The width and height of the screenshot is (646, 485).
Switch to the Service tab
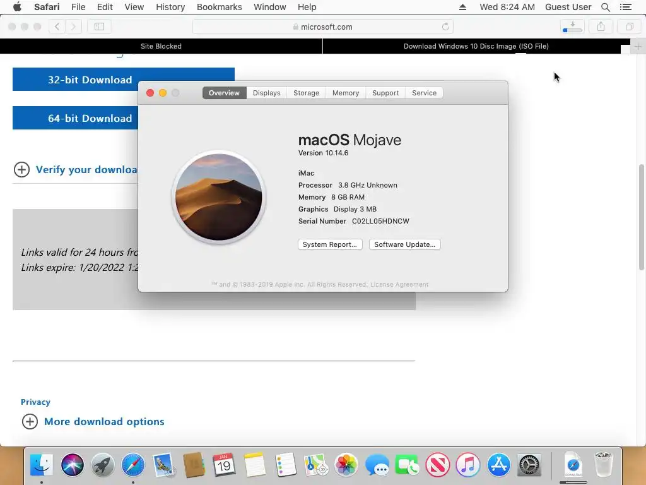[x=425, y=93]
